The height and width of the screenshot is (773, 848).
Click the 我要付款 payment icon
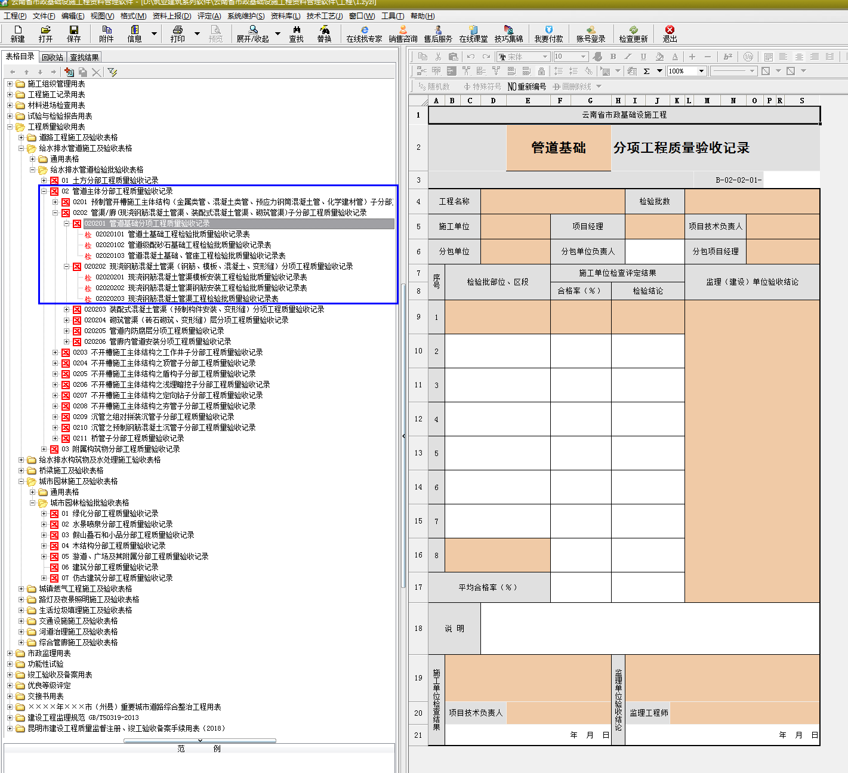(549, 33)
